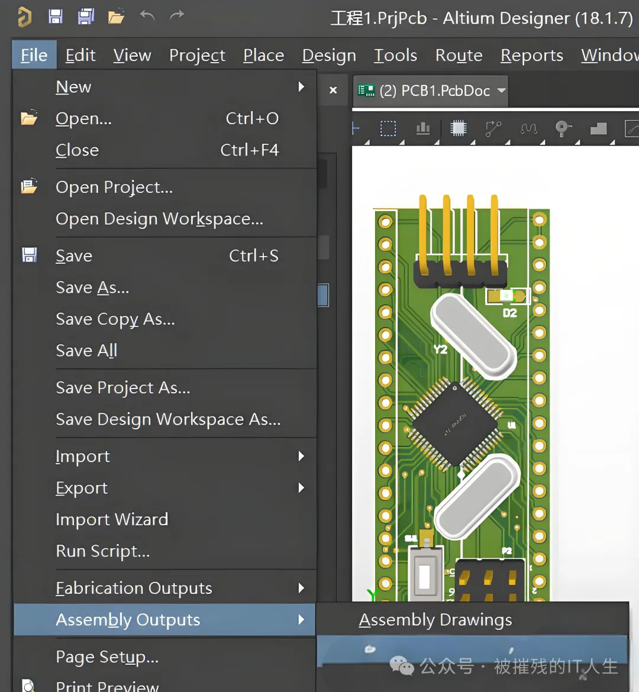Click Import Wizard menu entry
This screenshot has height=692, width=639.
click(x=112, y=519)
